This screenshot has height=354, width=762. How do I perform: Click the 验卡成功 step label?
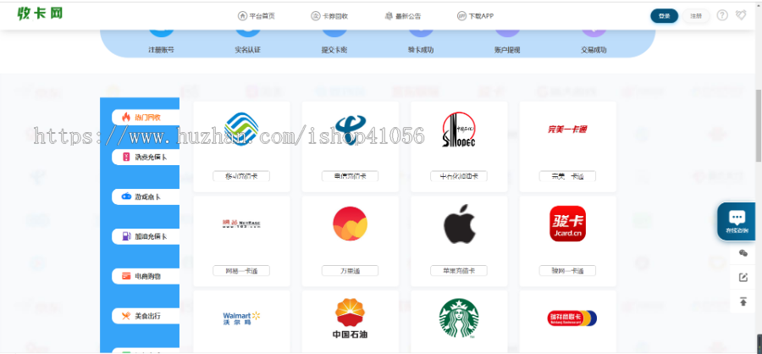pyautogui.click(x=421, y=50)
